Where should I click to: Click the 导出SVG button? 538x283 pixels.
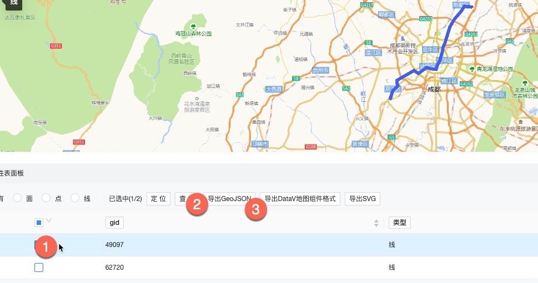tap(363, 198)
